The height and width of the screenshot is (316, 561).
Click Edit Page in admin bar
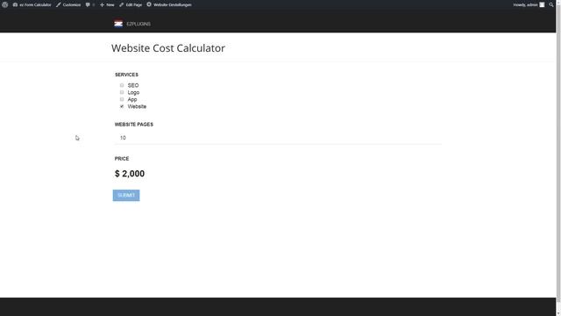[131, 4]
